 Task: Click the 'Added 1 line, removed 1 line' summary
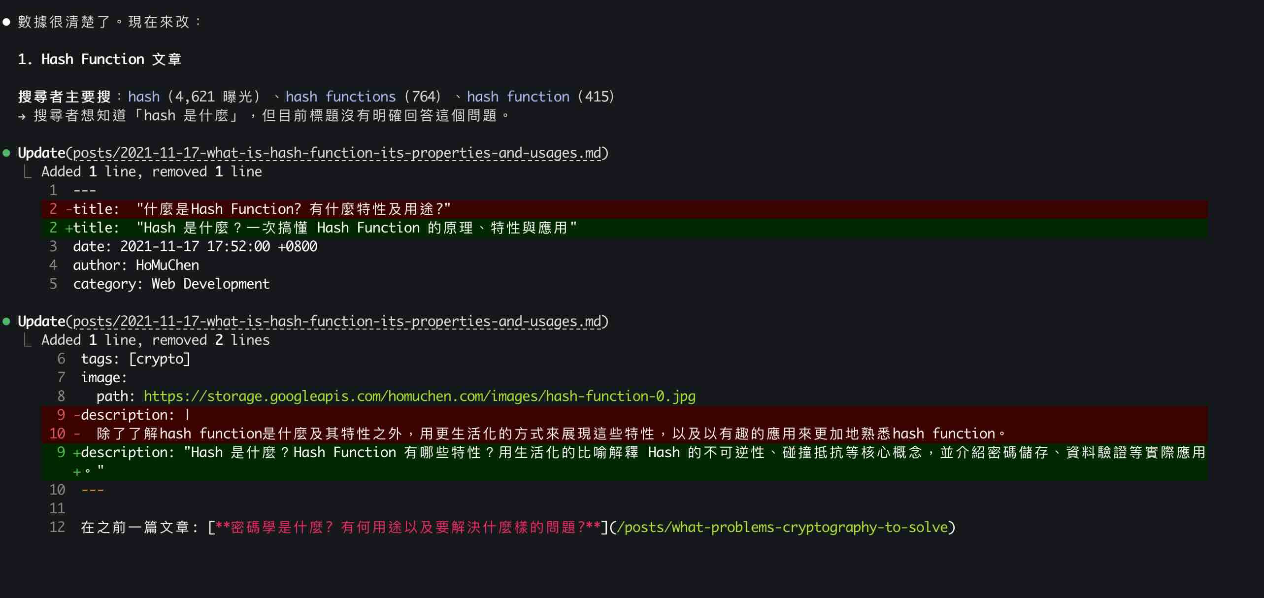151,171
